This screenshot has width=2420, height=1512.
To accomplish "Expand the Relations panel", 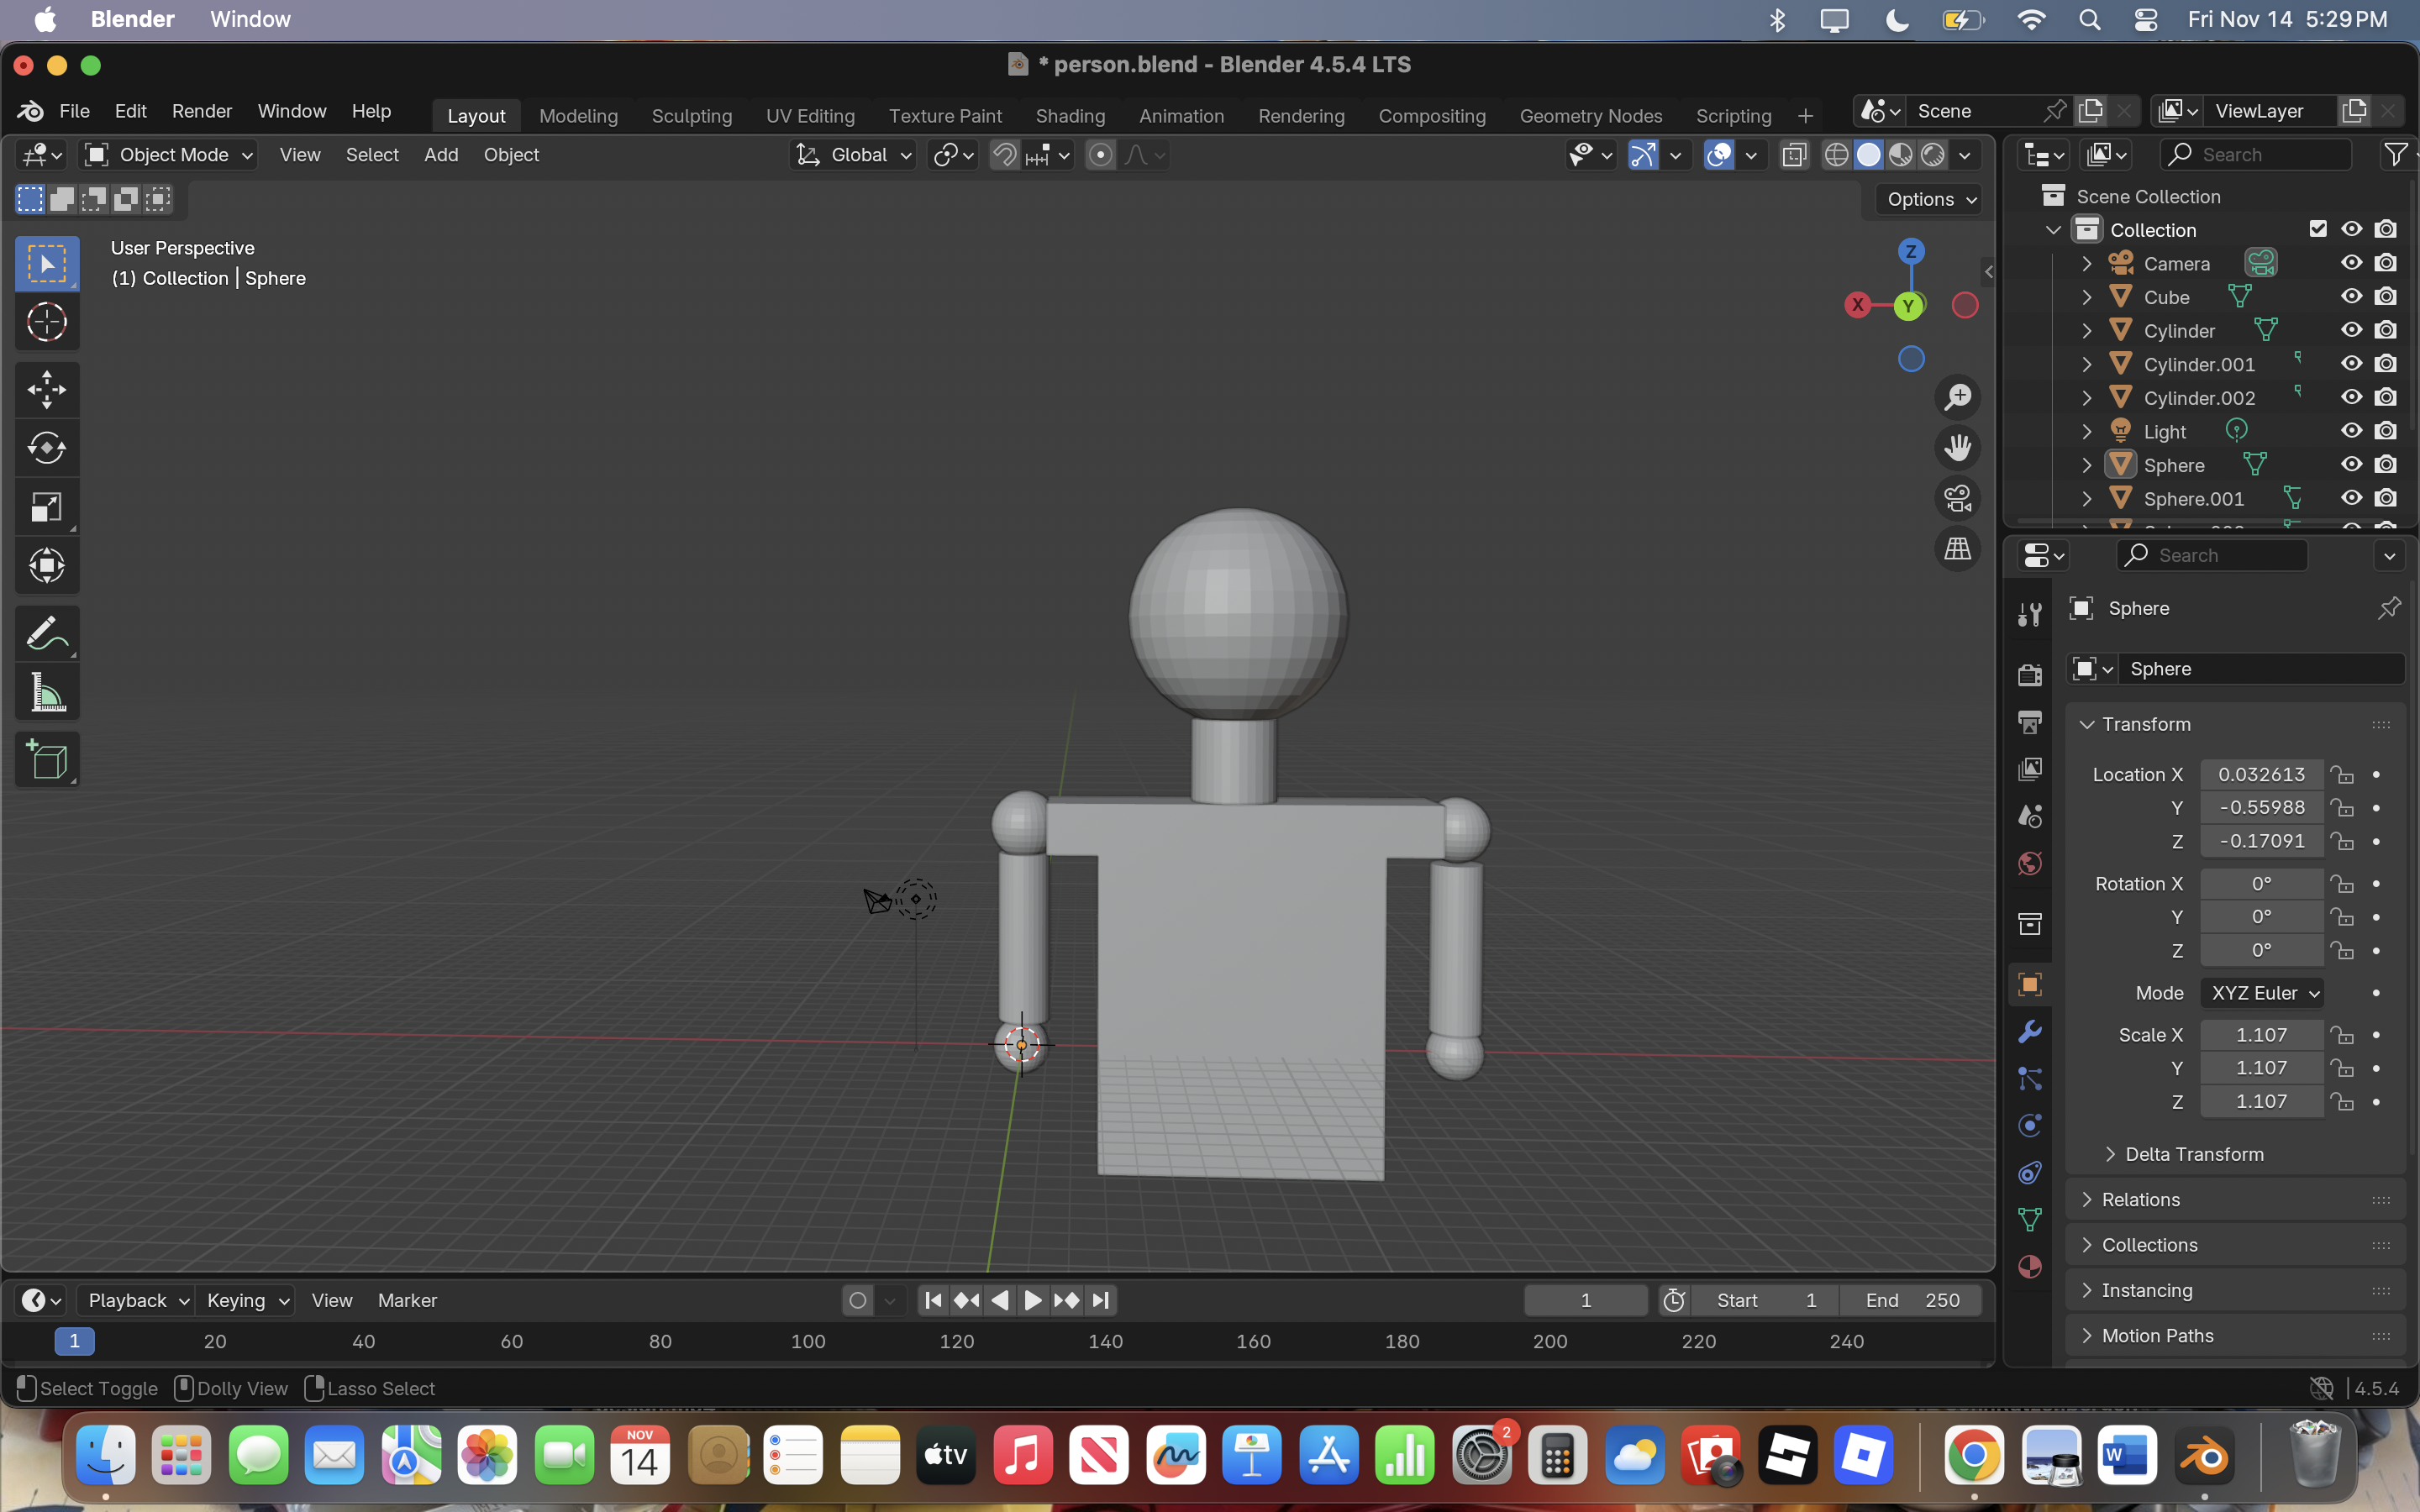I will click(2140, 1199).
